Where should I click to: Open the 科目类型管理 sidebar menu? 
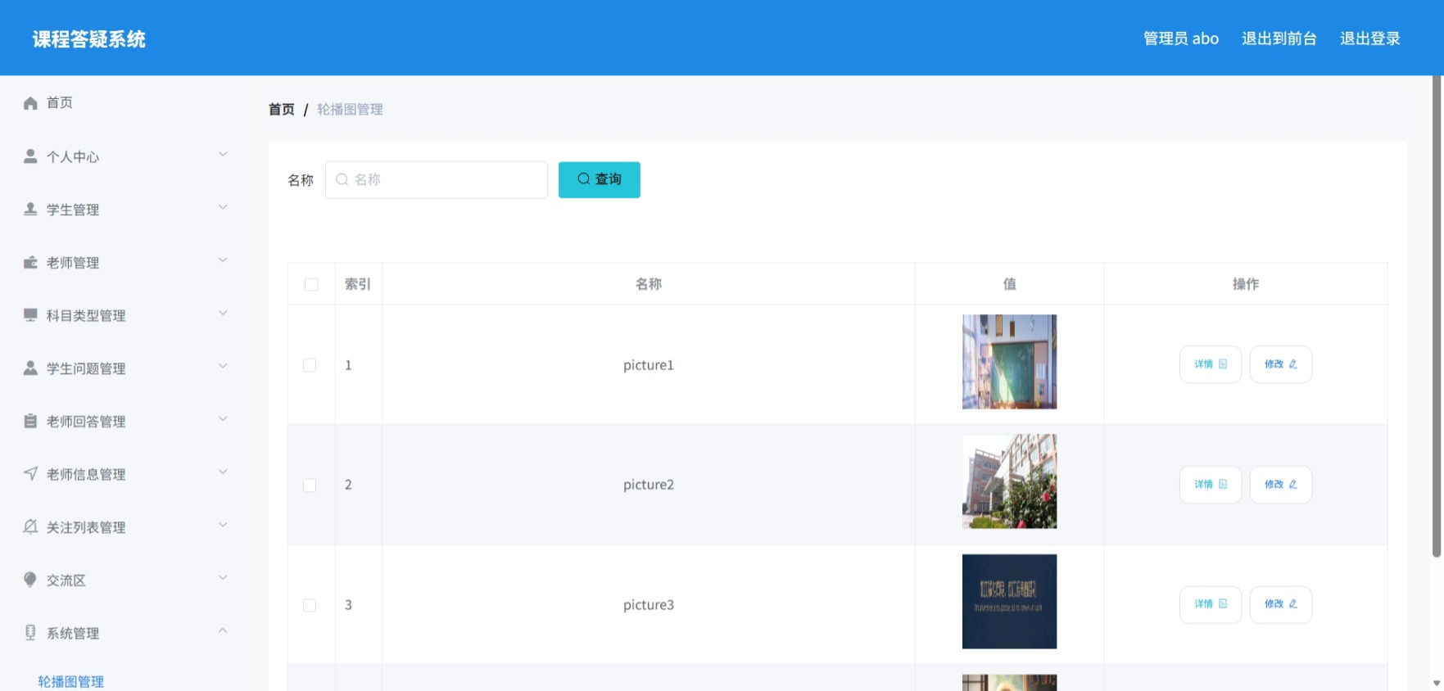point(123,315)
